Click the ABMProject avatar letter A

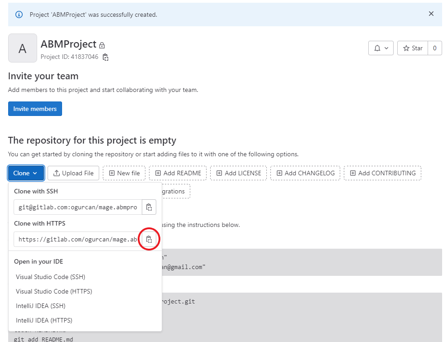(23, 48)
